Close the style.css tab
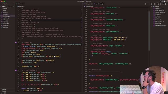168x94 pixels. point(24,4)
